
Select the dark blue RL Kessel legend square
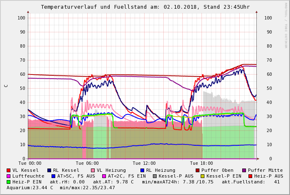49,170
